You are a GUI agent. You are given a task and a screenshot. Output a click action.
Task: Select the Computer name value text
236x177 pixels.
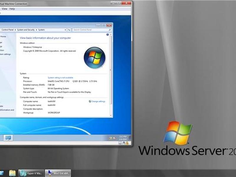(x=51, y=101)
